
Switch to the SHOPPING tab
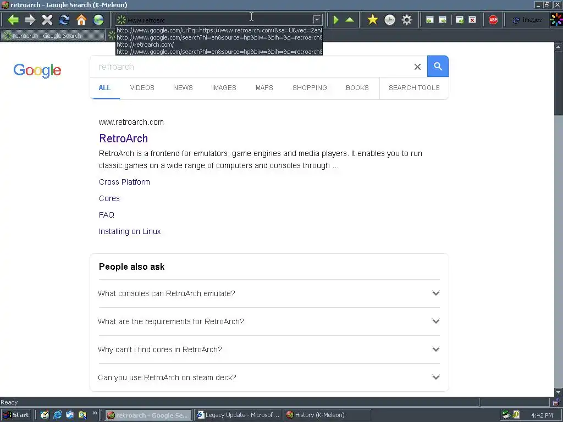(310, 88)
